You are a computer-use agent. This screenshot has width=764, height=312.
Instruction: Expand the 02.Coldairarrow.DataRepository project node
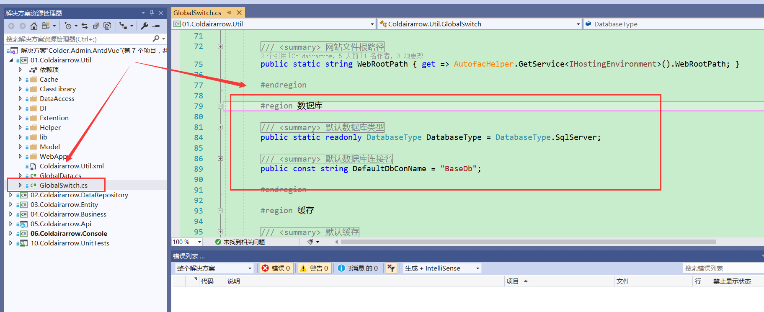(10, 195)
